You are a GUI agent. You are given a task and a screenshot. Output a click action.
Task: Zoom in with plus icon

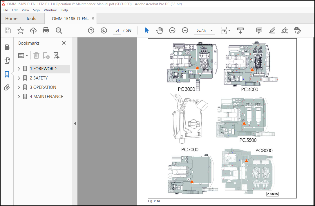[185, 30]
